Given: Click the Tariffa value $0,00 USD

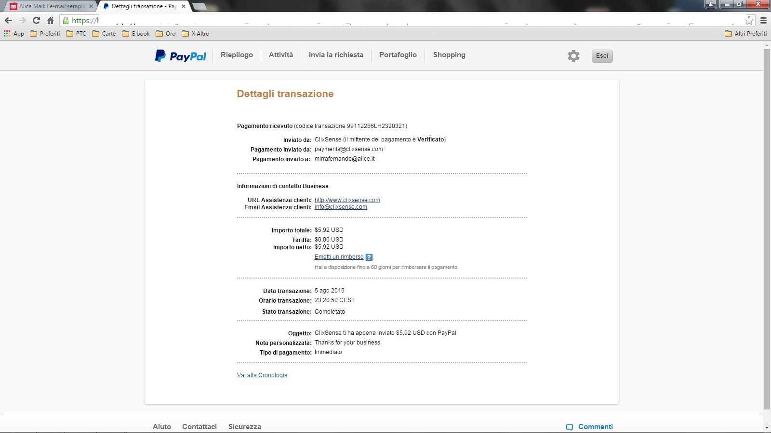Looking at the screenshot, I should pyautogui.click(x=329, y=240).
